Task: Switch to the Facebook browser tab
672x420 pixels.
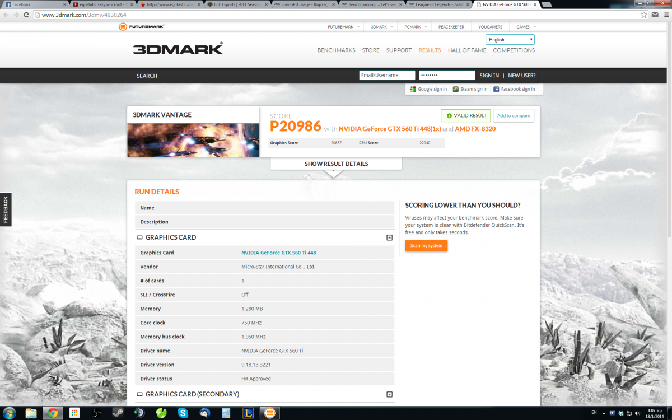Action: click(35, 4)
